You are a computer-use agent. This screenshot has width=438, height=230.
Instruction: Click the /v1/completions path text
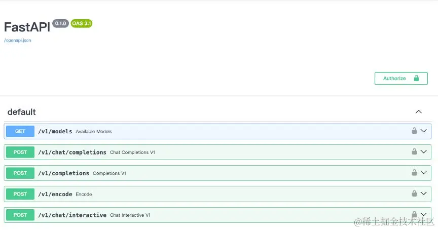coord(63,173)
